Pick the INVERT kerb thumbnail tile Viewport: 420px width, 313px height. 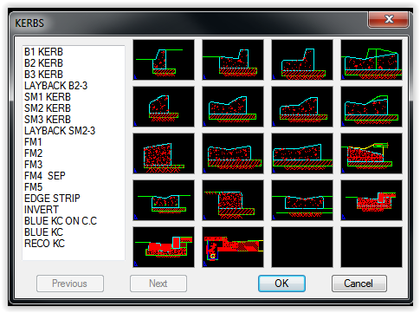(x=302, y=200)
